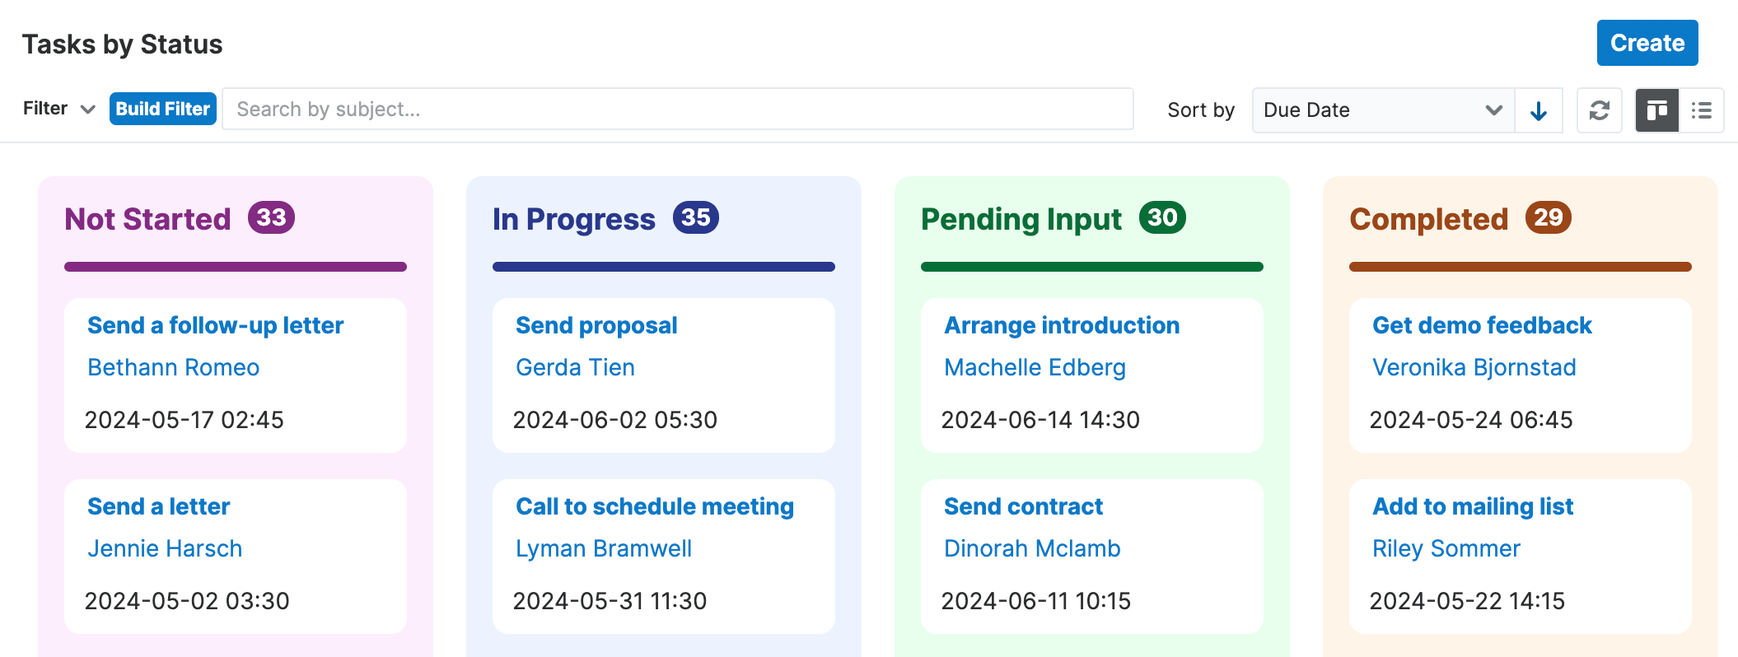Open the Send proposal task
Image resolution: width=1738 pixels, height=657 pixels.
pyautogui.click(x=596, y=325)
